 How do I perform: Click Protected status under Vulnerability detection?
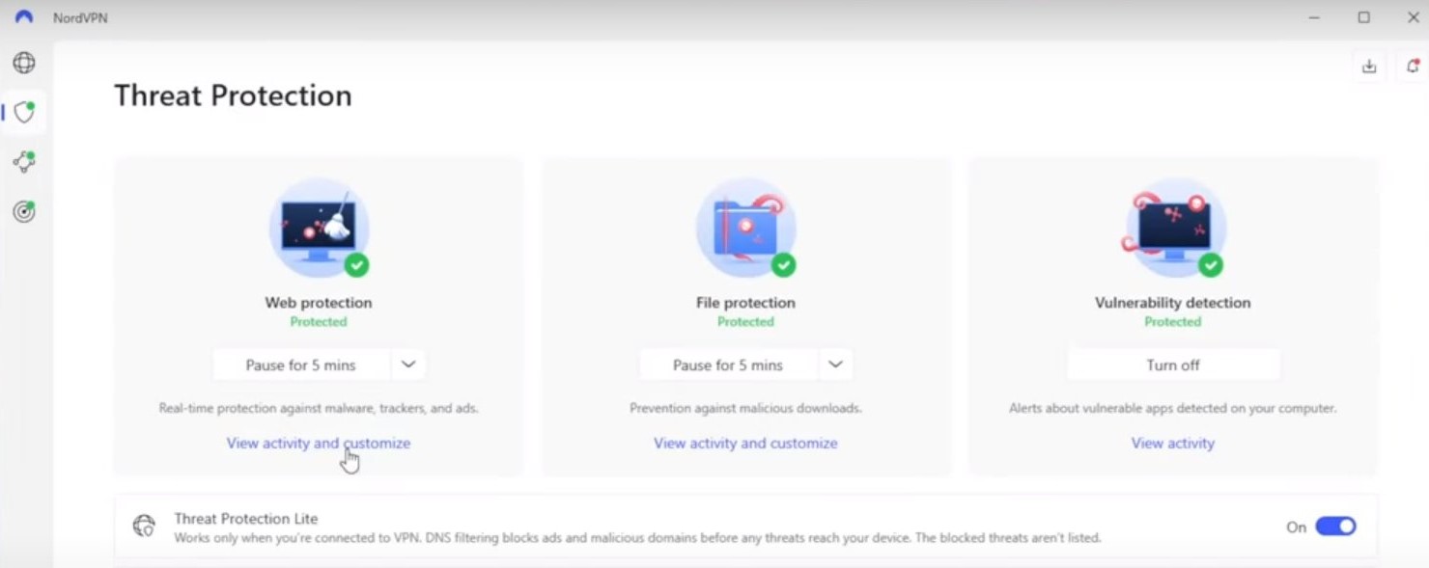[1173, 322]
